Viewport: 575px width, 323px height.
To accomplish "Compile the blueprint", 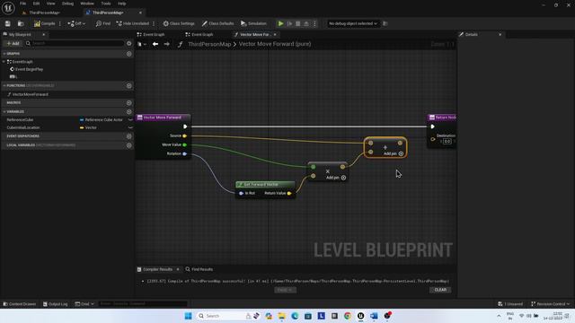I will 44,23.
